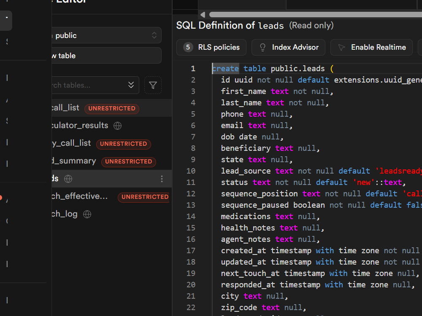The width and height of the screenshot is (422, 316).
Task: Open the calculator_results table row
Action: point(112,126)
